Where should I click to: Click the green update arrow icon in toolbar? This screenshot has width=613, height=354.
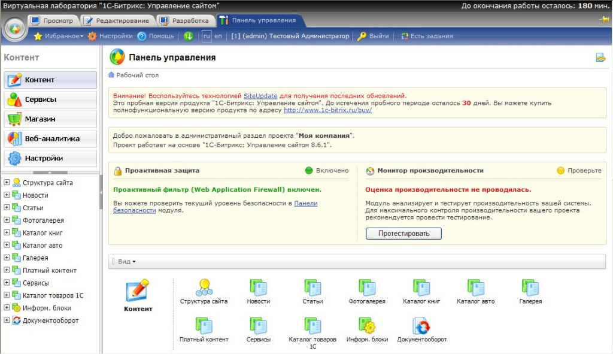pyautogui.click(x=189, y=36)
